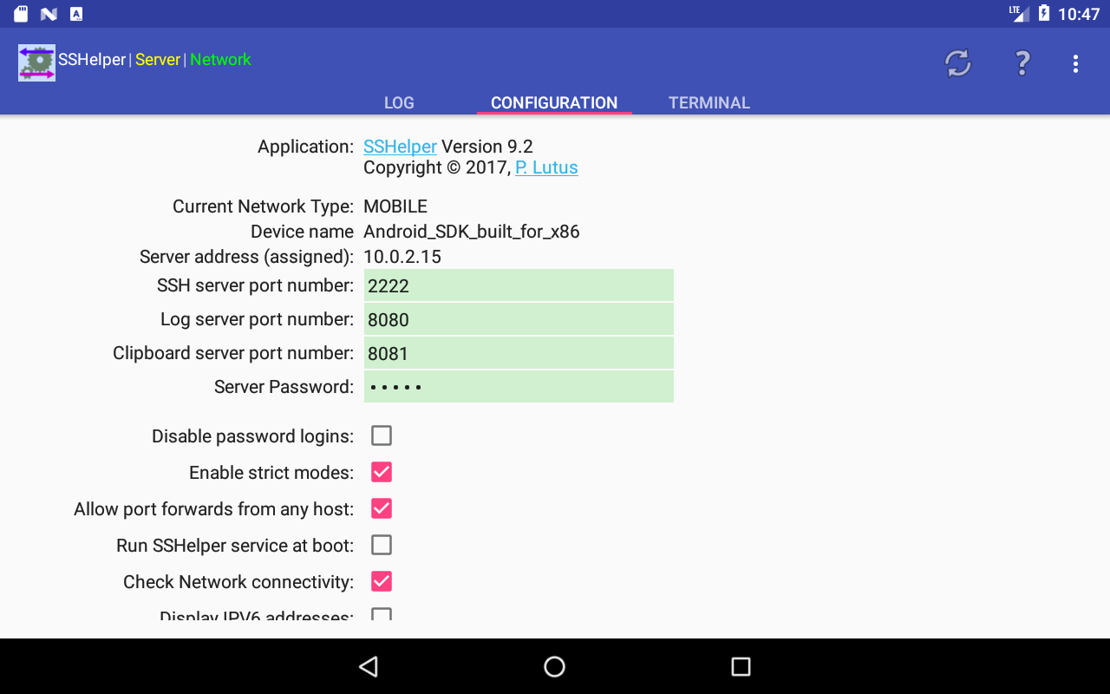This screenshot has width=1110, height=694.
Task: Select the CONFIGURATION tab
Action: 554,102
